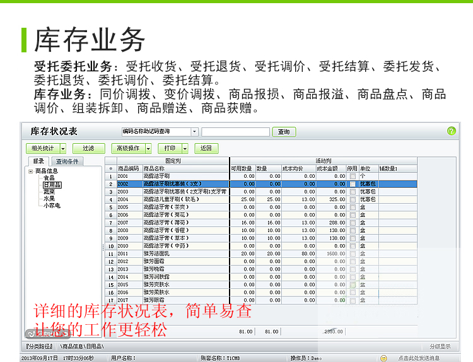The width and height of the screenshot is (473, 362).
Task: Click the 查询 search button
Action: coord(284,132)
